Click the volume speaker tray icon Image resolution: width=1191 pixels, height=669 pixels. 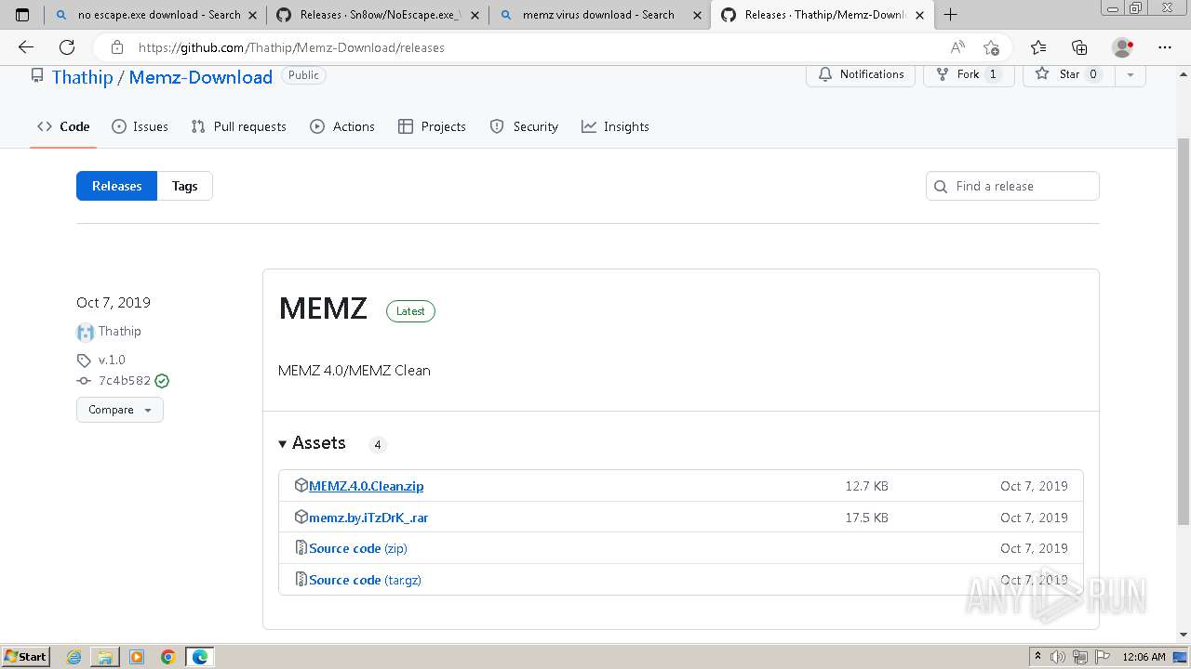tap(1058, 657)
